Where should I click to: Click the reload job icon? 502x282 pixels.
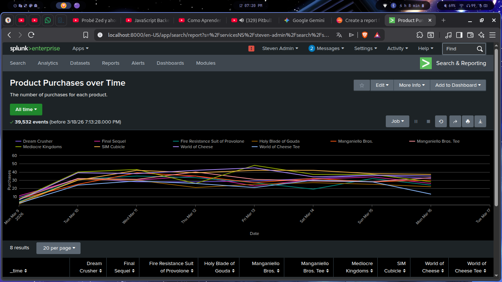point(441,121)
